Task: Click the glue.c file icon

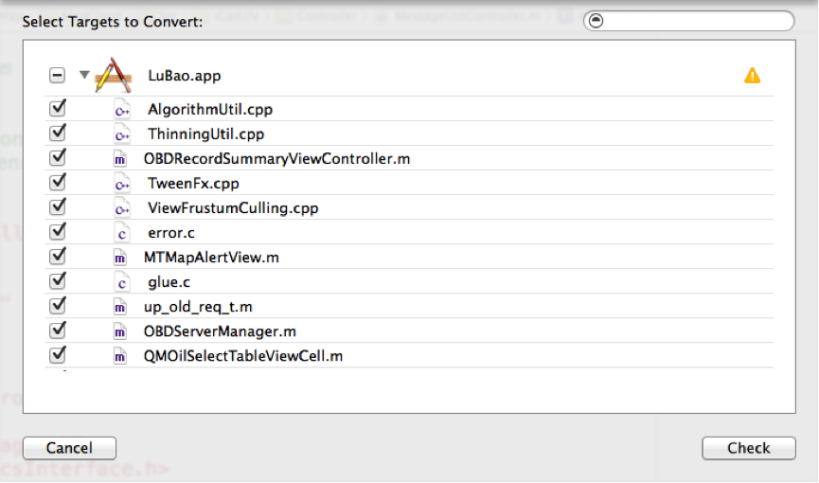Action: [x=121, y=282]
